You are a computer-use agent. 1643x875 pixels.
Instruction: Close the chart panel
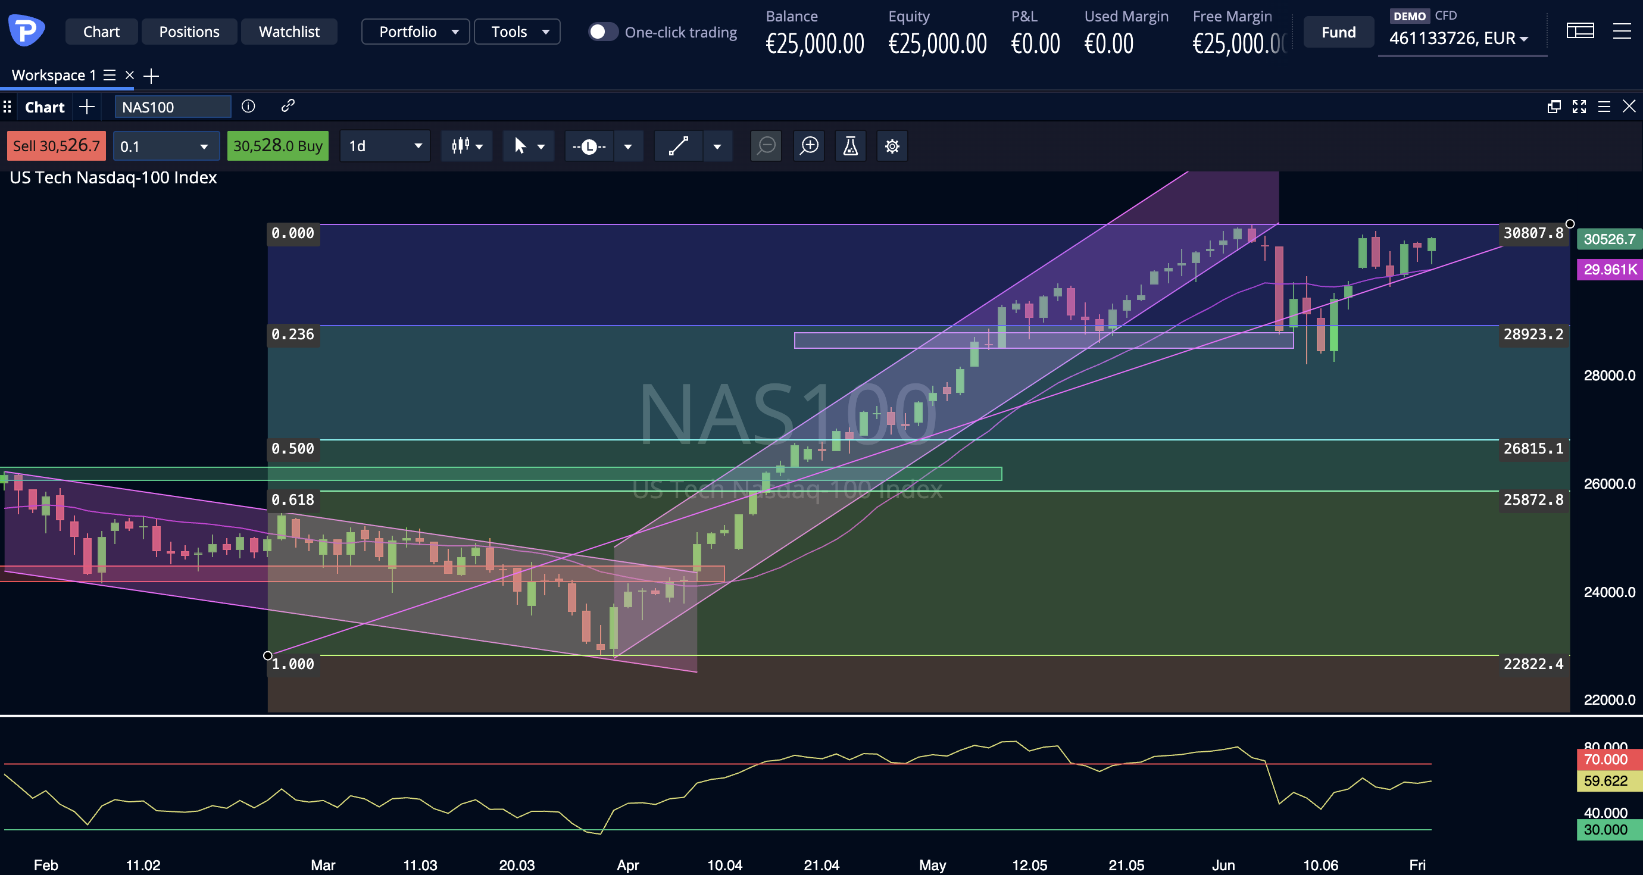click(x=1629, y=106)
